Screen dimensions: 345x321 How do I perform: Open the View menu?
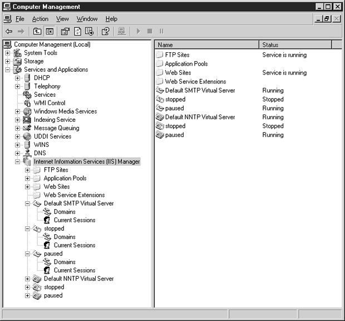62,19
